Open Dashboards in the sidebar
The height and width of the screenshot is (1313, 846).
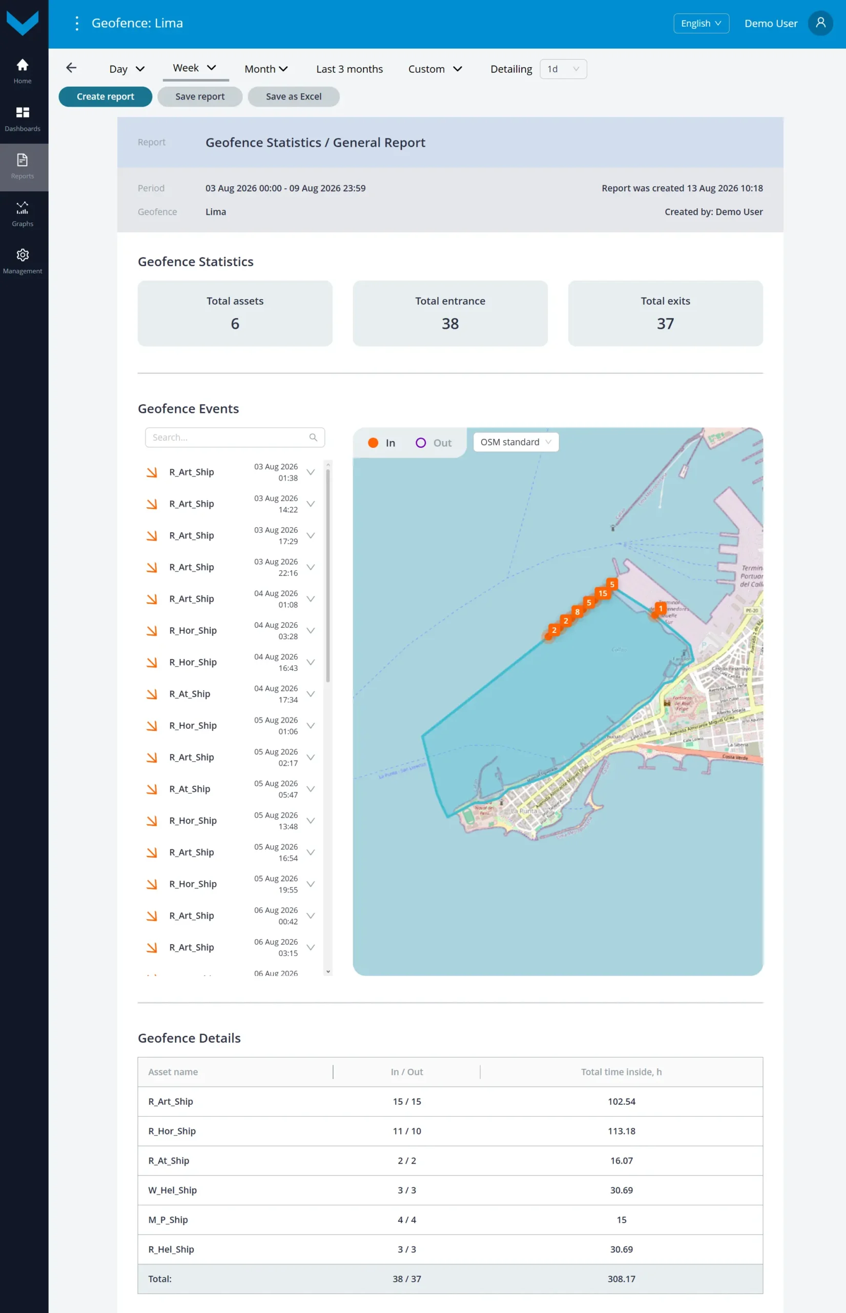click(23, 120)
